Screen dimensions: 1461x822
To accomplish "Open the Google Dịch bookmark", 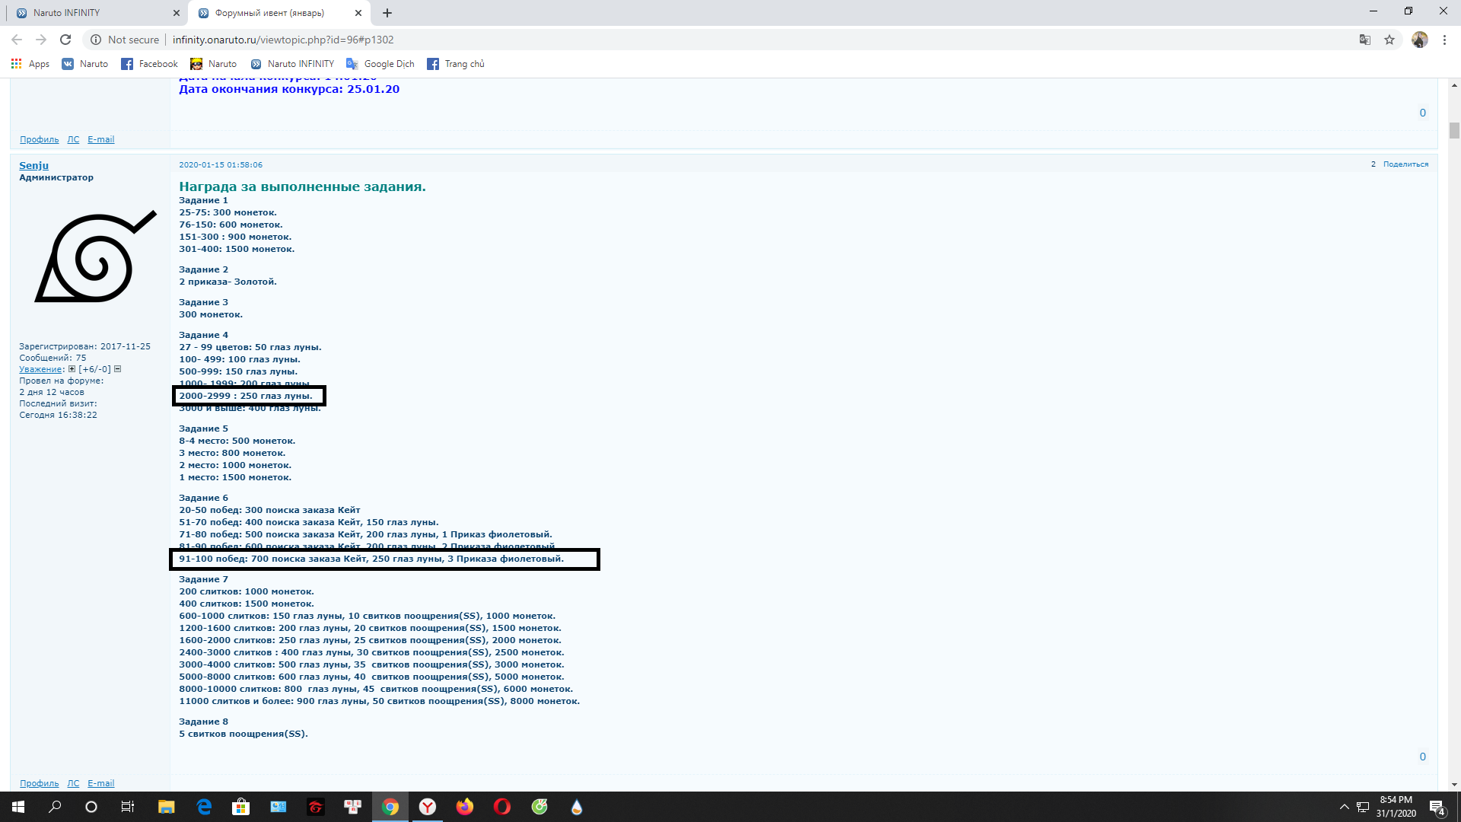I will click(380, 64).
